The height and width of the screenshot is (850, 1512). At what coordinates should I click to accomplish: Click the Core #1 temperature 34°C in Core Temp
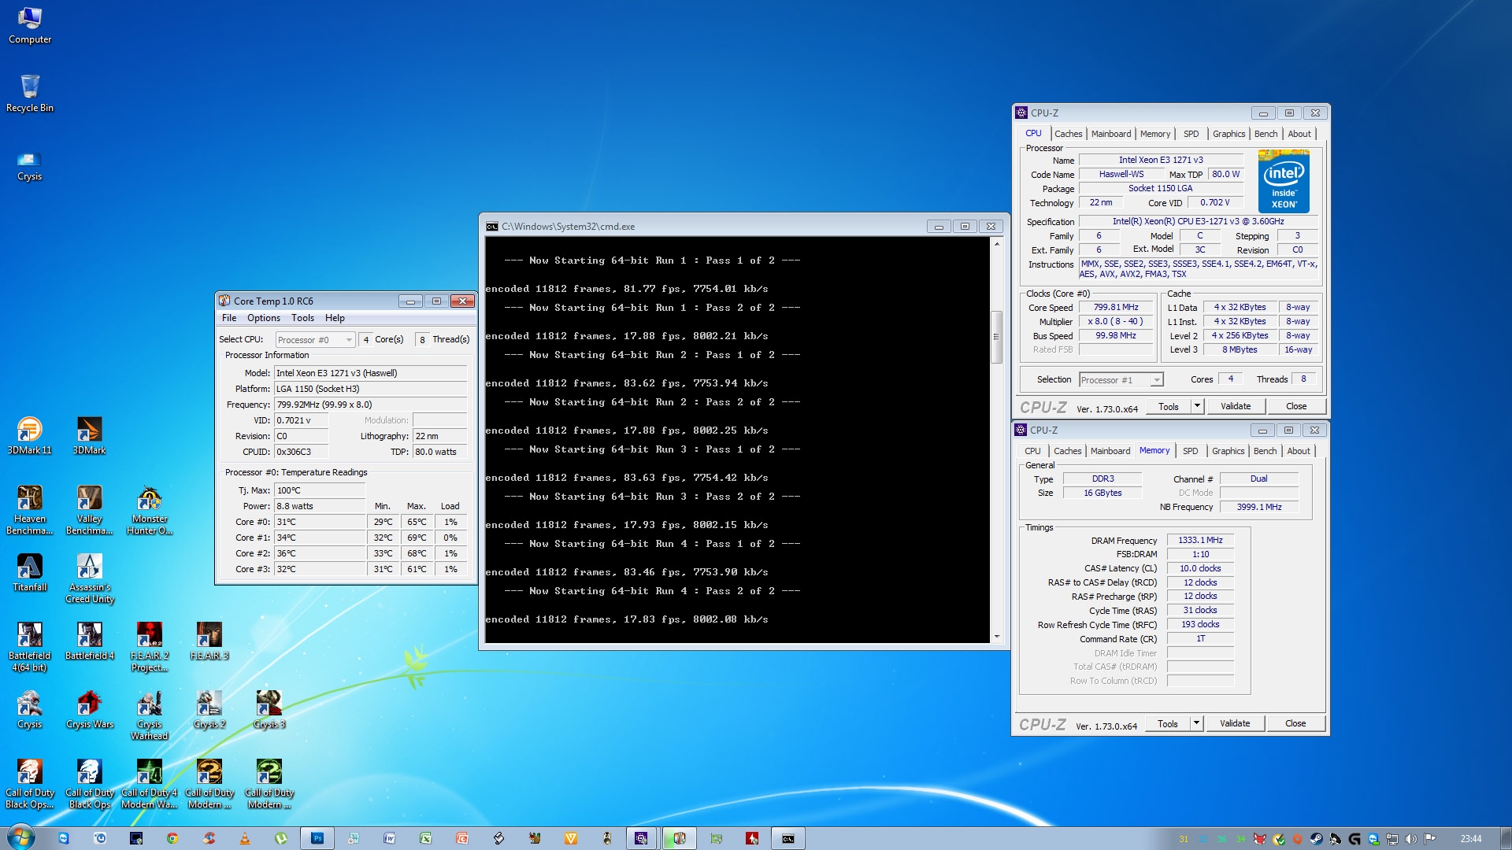point(319,538)
